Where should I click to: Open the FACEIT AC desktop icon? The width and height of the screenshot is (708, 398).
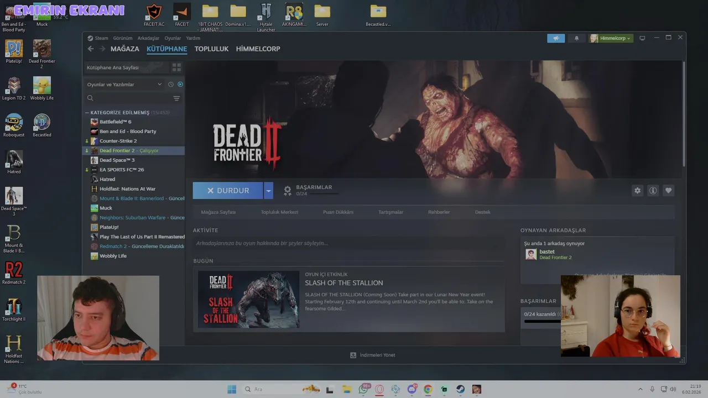coord(154,15)
